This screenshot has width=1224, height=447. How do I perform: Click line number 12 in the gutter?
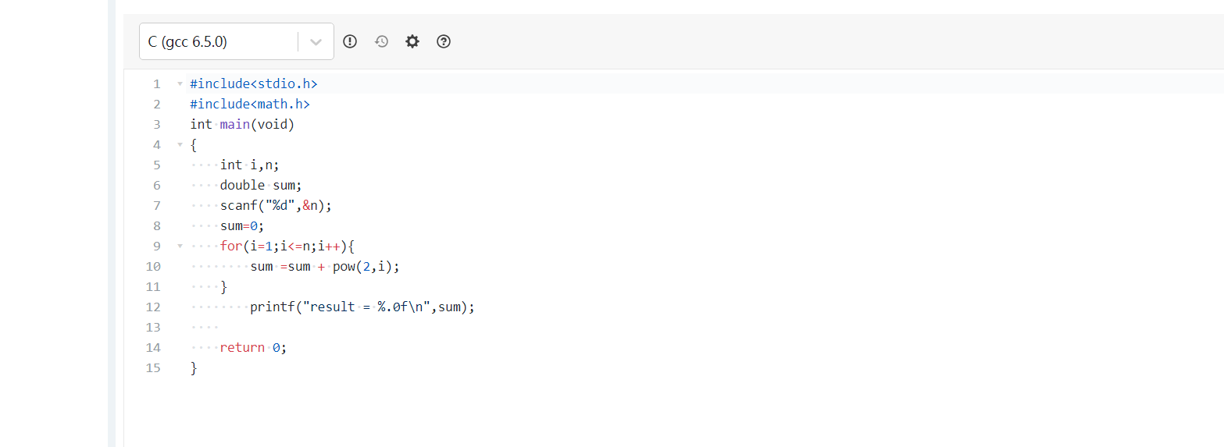pos(153,307)
